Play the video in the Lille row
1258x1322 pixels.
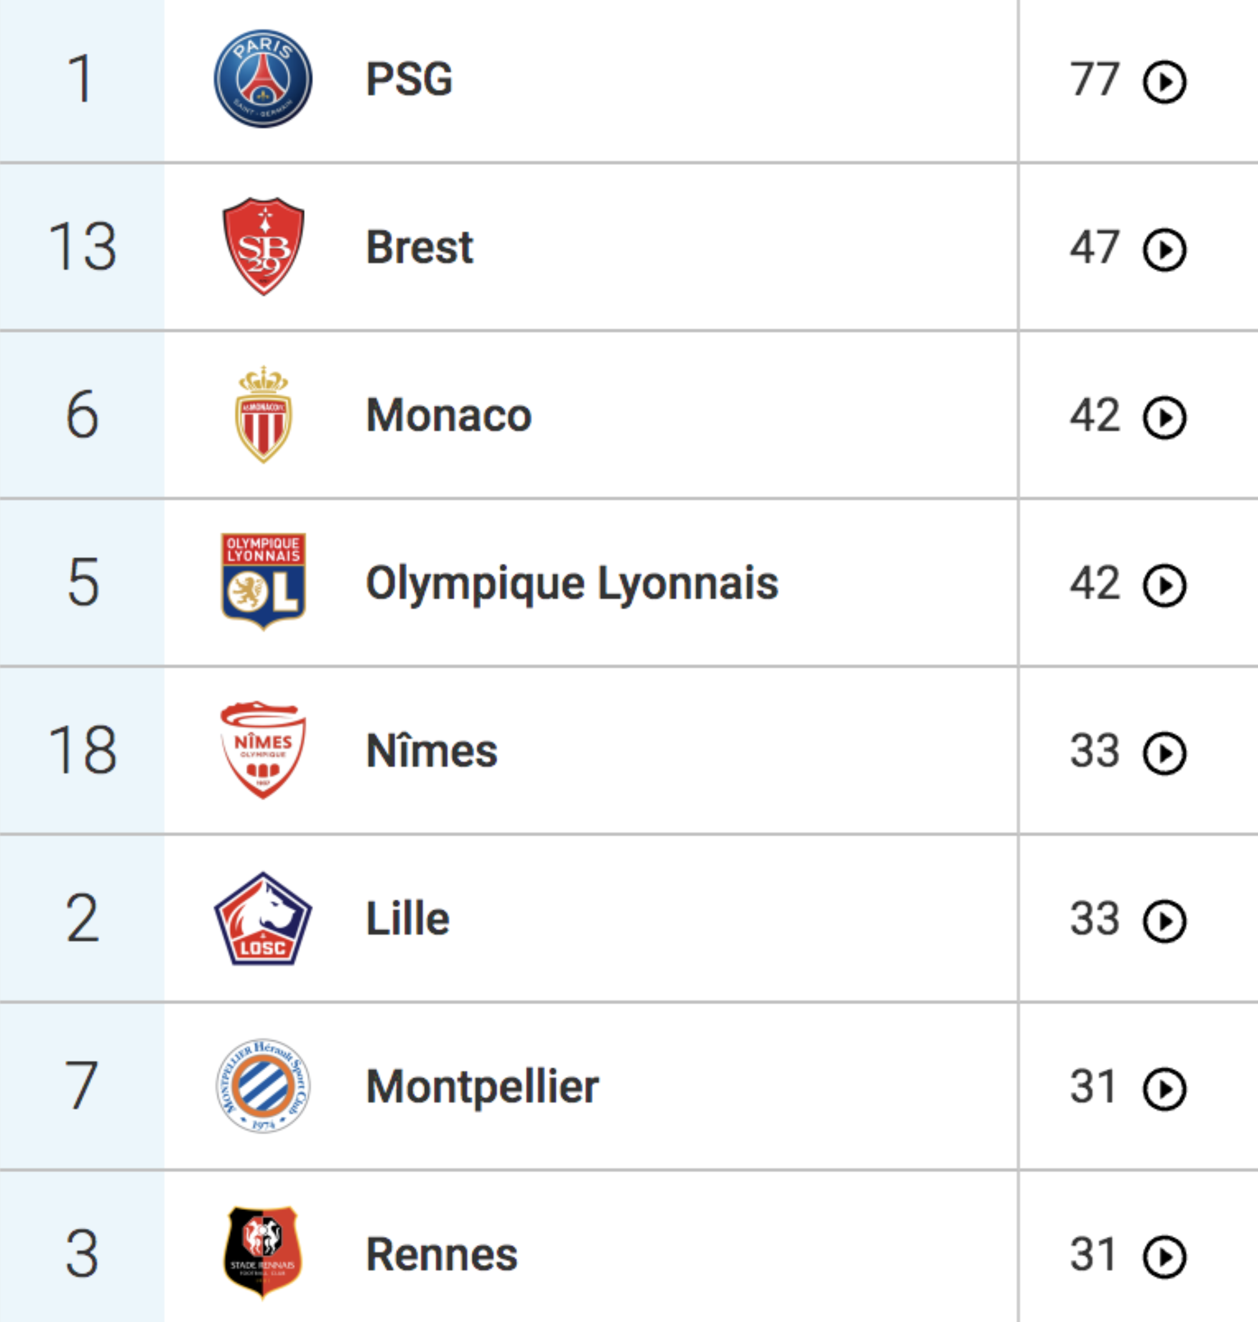pyautogui.click(x=1165, y=921)
